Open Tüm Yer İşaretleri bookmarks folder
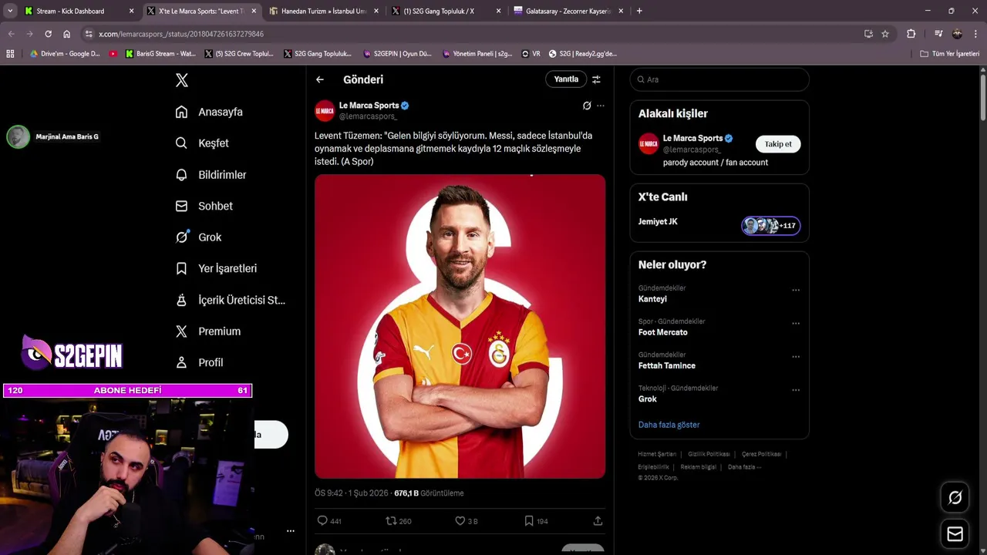Image resolution: width=987 pixels, height=555 pixels. 950,54
